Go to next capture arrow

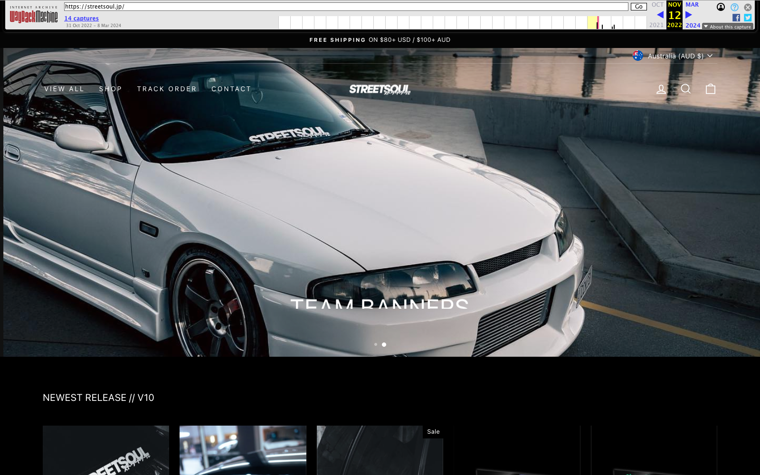point(688,15)
